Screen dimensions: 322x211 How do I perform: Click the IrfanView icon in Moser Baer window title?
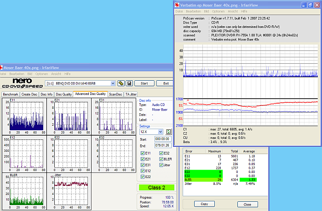(1, 67)
